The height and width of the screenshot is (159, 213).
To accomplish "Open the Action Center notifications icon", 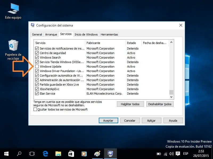I will (x=178, y=154).
